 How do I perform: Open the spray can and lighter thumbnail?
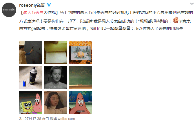tap(31, 78)
